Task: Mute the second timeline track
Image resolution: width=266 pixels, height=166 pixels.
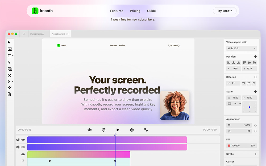Action: pos(18,147)
